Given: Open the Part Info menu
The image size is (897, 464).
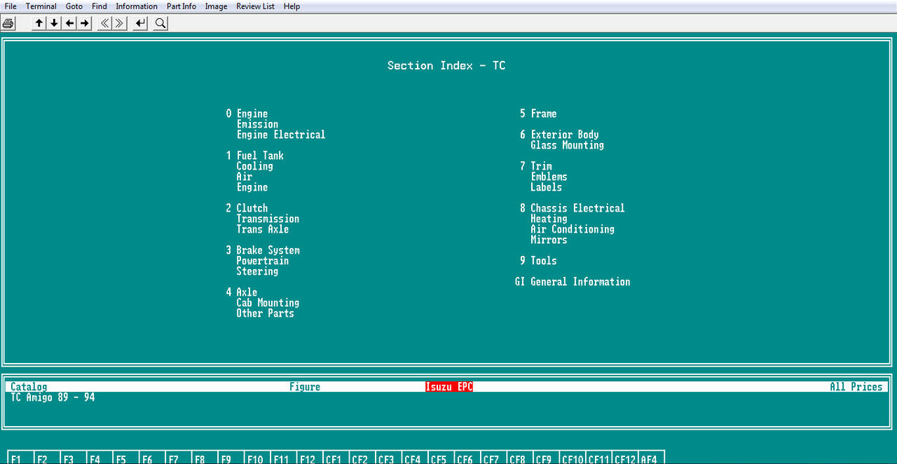Looking at the screenshot, I should point(182,6).
